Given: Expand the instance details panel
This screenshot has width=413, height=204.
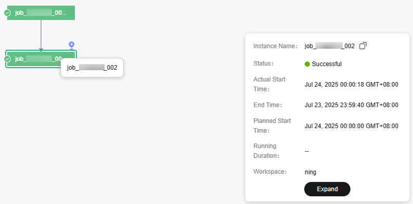Looking at the screenshot, I should point(327,189).
